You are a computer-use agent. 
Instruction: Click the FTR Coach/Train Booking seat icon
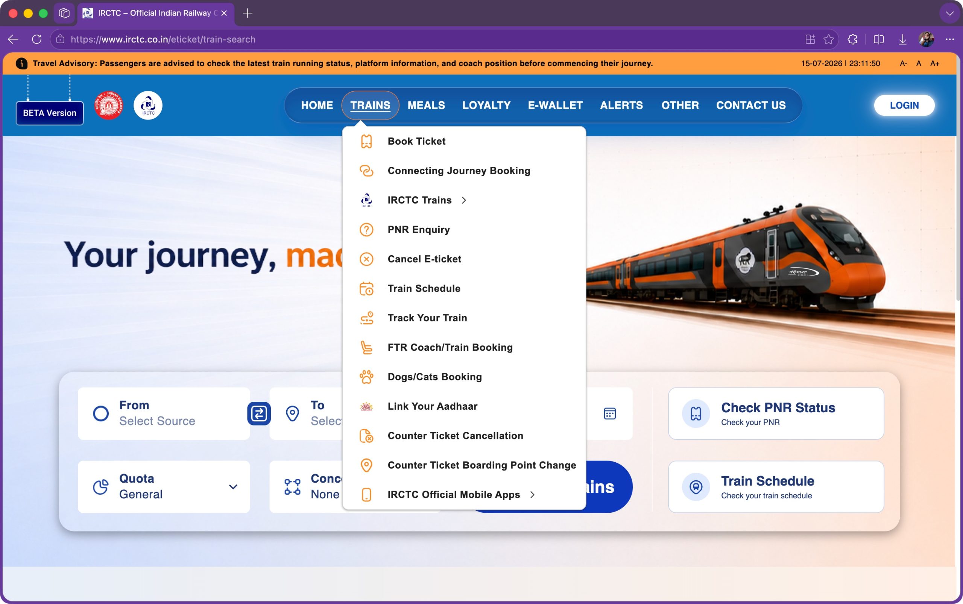coord(366,348)
